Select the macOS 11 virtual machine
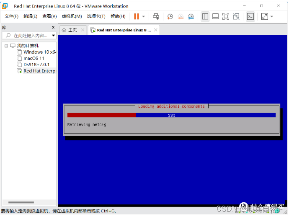The height and width of the screenshot is (217, 289). tap(34, 58)
